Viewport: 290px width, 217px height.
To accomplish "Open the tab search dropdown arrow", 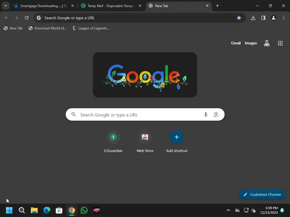I will pyautogui.click(x=6, y=6).
